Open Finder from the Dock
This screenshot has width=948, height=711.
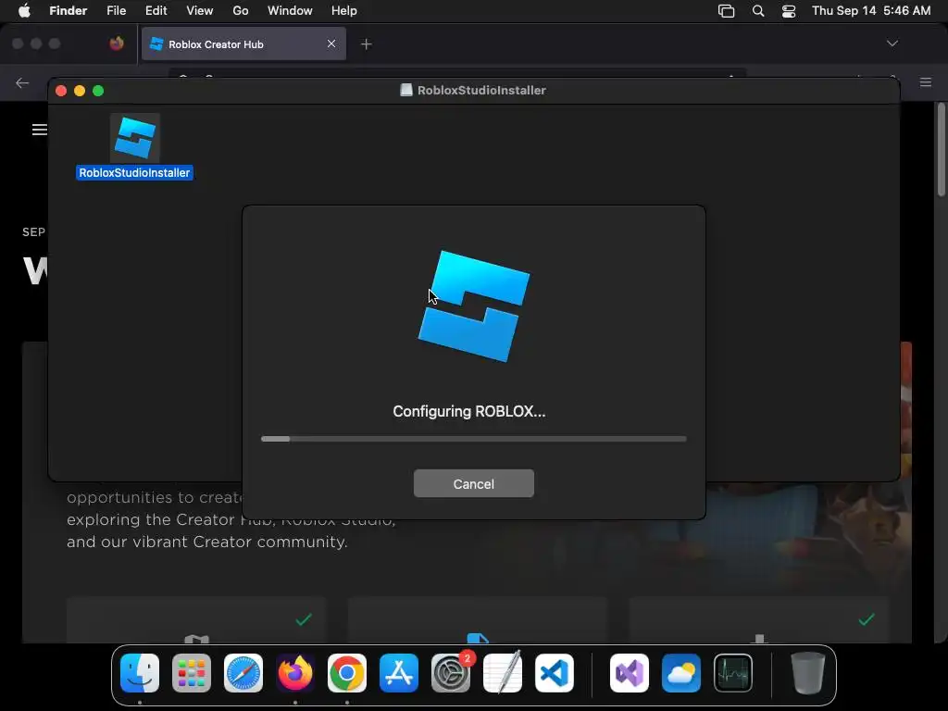click(x=140, y=673)
